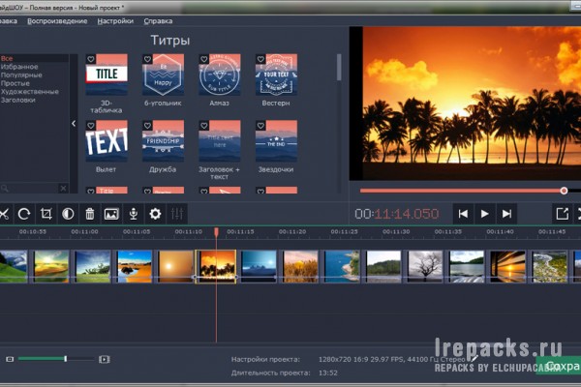581x387 pixels.
Task: Click the microphone record audio icon
Action: coord(134,214)
